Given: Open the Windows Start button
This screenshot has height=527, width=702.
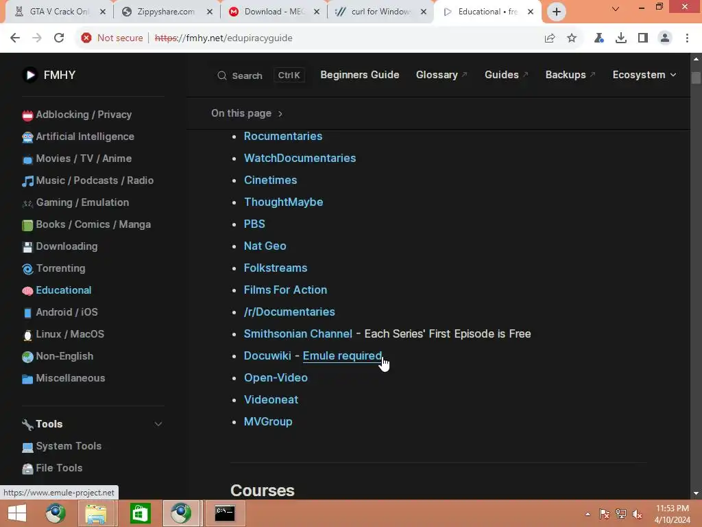Looking at the screenshot, I should coord(17,513).
